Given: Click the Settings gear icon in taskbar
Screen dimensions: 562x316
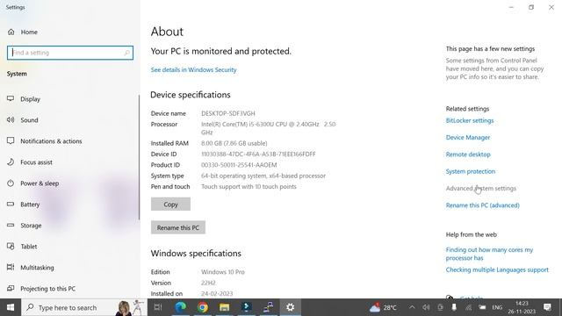Looking at the screenshot, I should 291,307.
